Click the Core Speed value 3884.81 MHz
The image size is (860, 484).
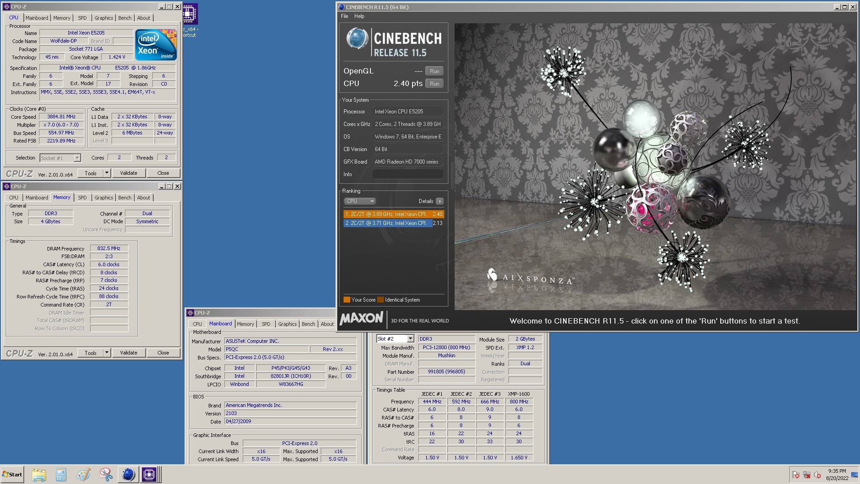[61, 117]
